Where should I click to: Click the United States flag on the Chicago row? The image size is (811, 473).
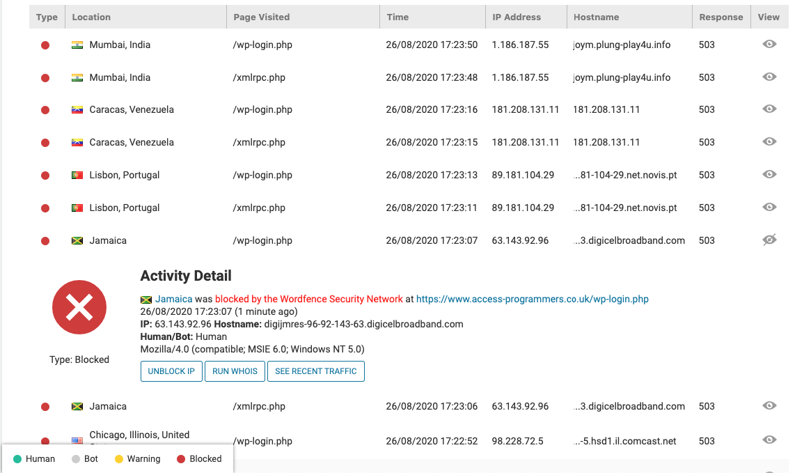point(77,441)
